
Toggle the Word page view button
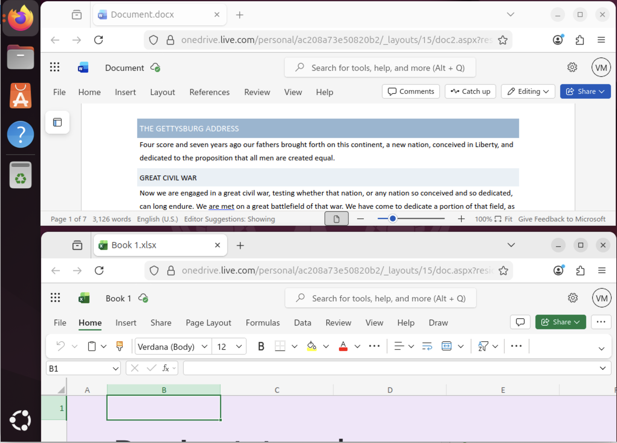click(x=336, y=219)
